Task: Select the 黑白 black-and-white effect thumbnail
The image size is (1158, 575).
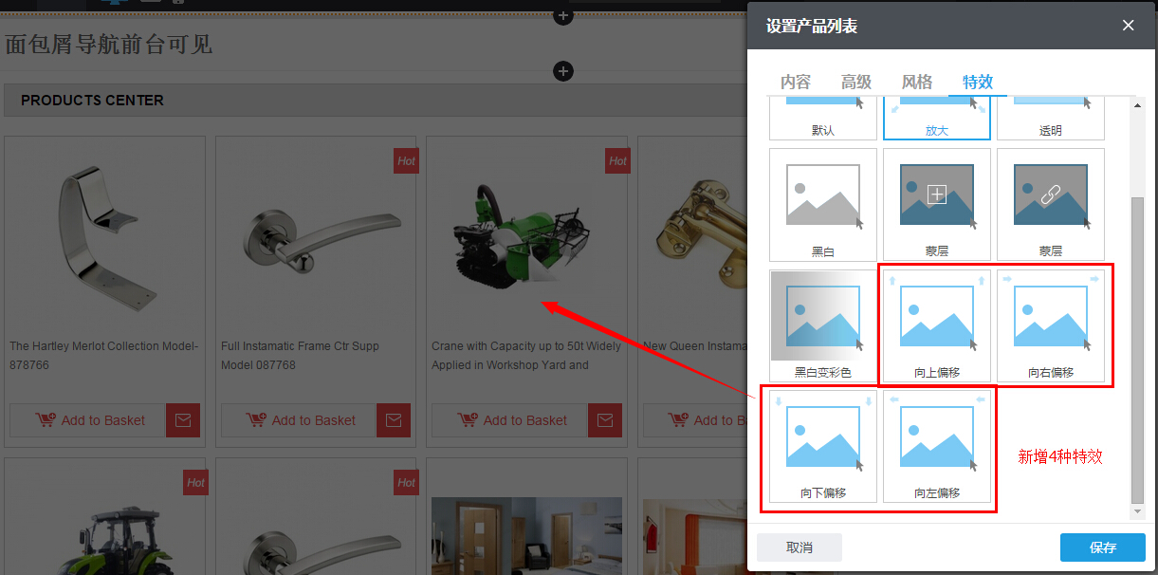Action: (x=822, y=204)
